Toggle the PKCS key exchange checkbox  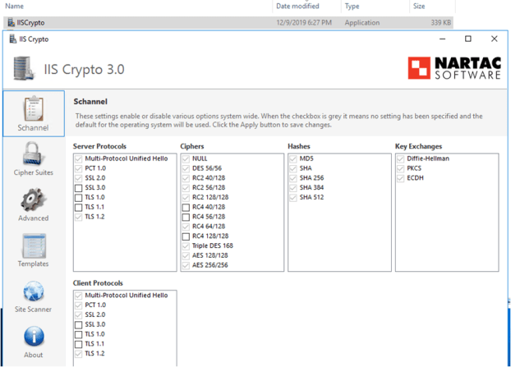point(401,168)
